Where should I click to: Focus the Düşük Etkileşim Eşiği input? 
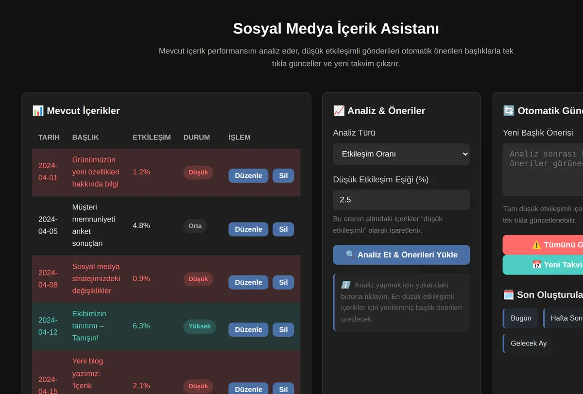[x=401, y=200]
